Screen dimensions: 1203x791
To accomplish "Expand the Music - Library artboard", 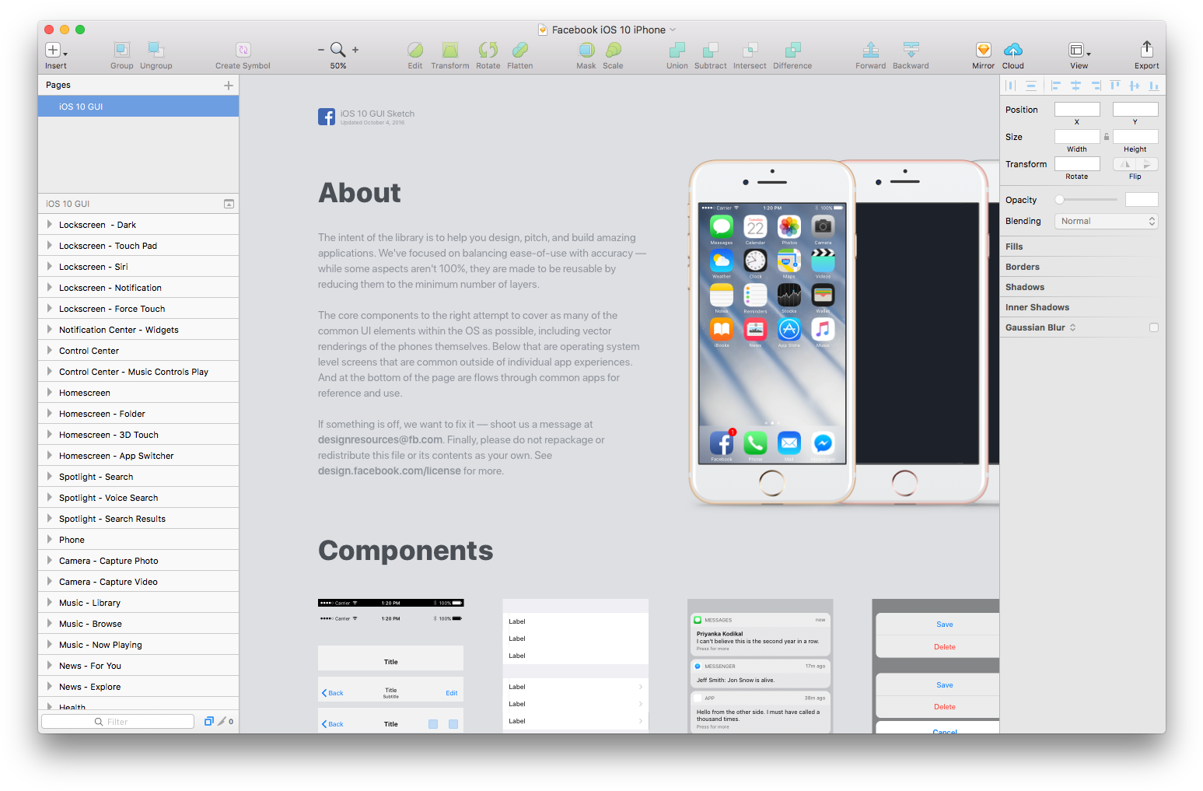I will [49, 602].
